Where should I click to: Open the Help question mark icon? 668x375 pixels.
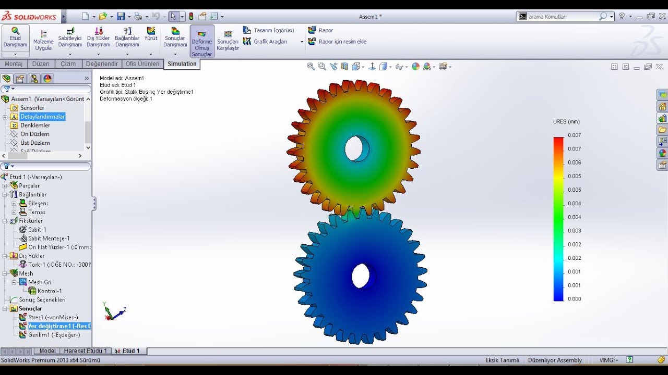(x=622, y=16)
